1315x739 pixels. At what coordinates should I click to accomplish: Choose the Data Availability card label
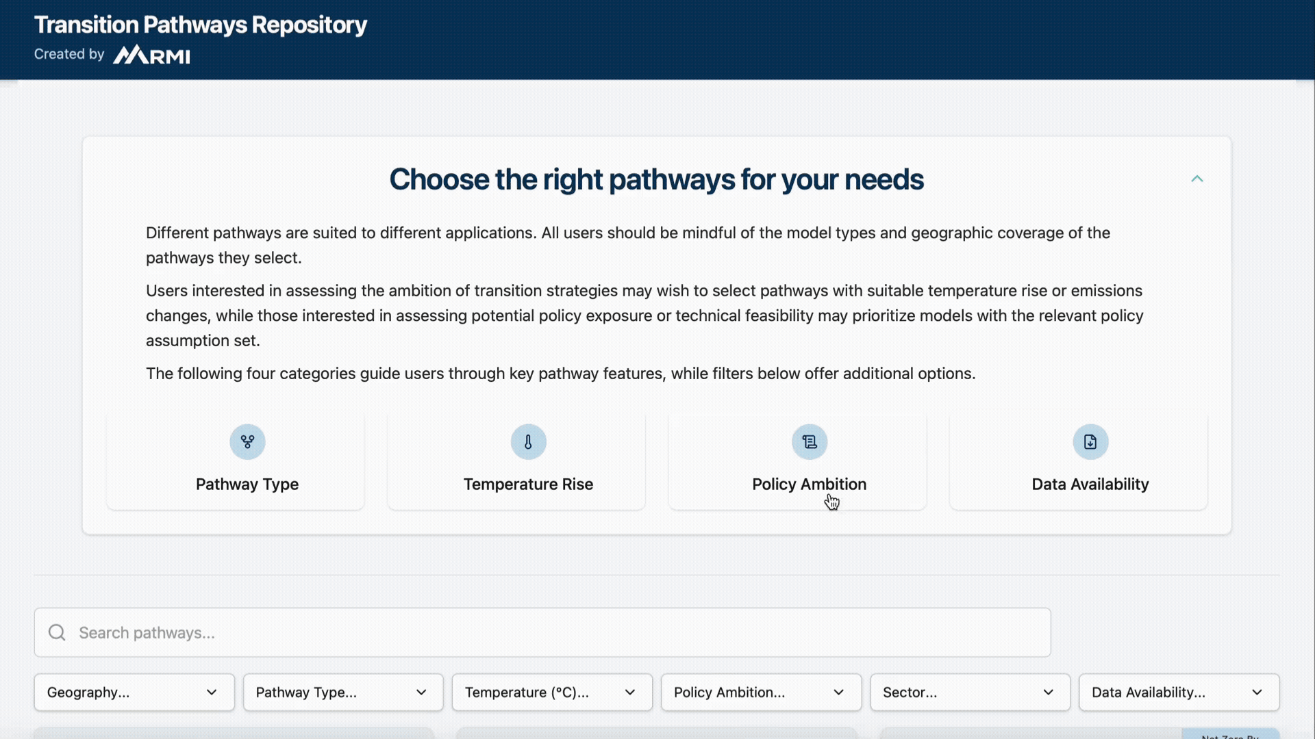point(1090,484)
